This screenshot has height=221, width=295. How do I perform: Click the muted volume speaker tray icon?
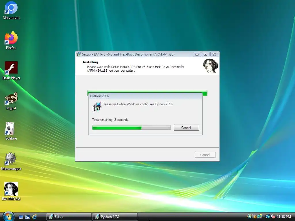pos(273,216)
